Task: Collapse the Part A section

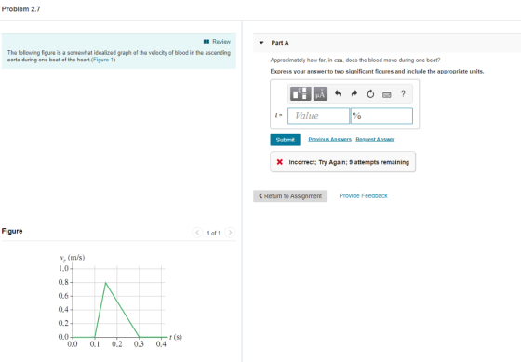Action: click(x=261, y=43)
